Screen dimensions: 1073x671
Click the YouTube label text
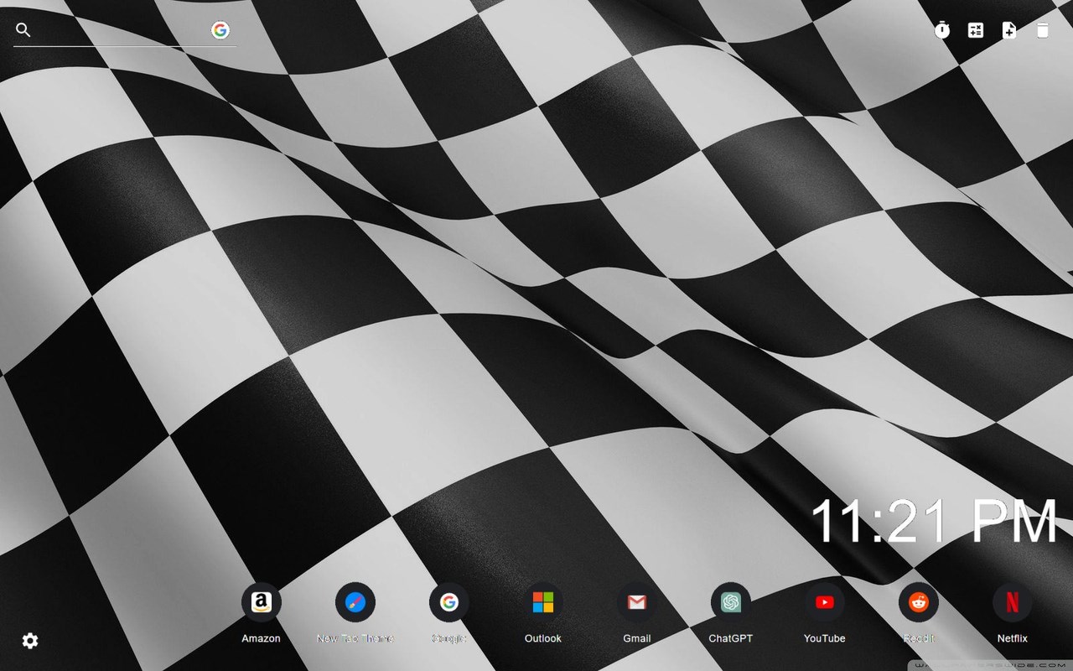825,638
